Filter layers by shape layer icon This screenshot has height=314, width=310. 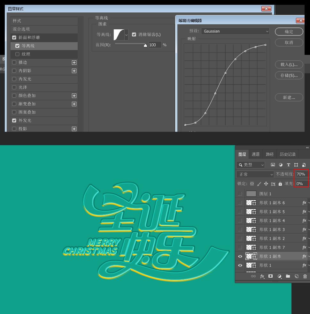[296, 165]
